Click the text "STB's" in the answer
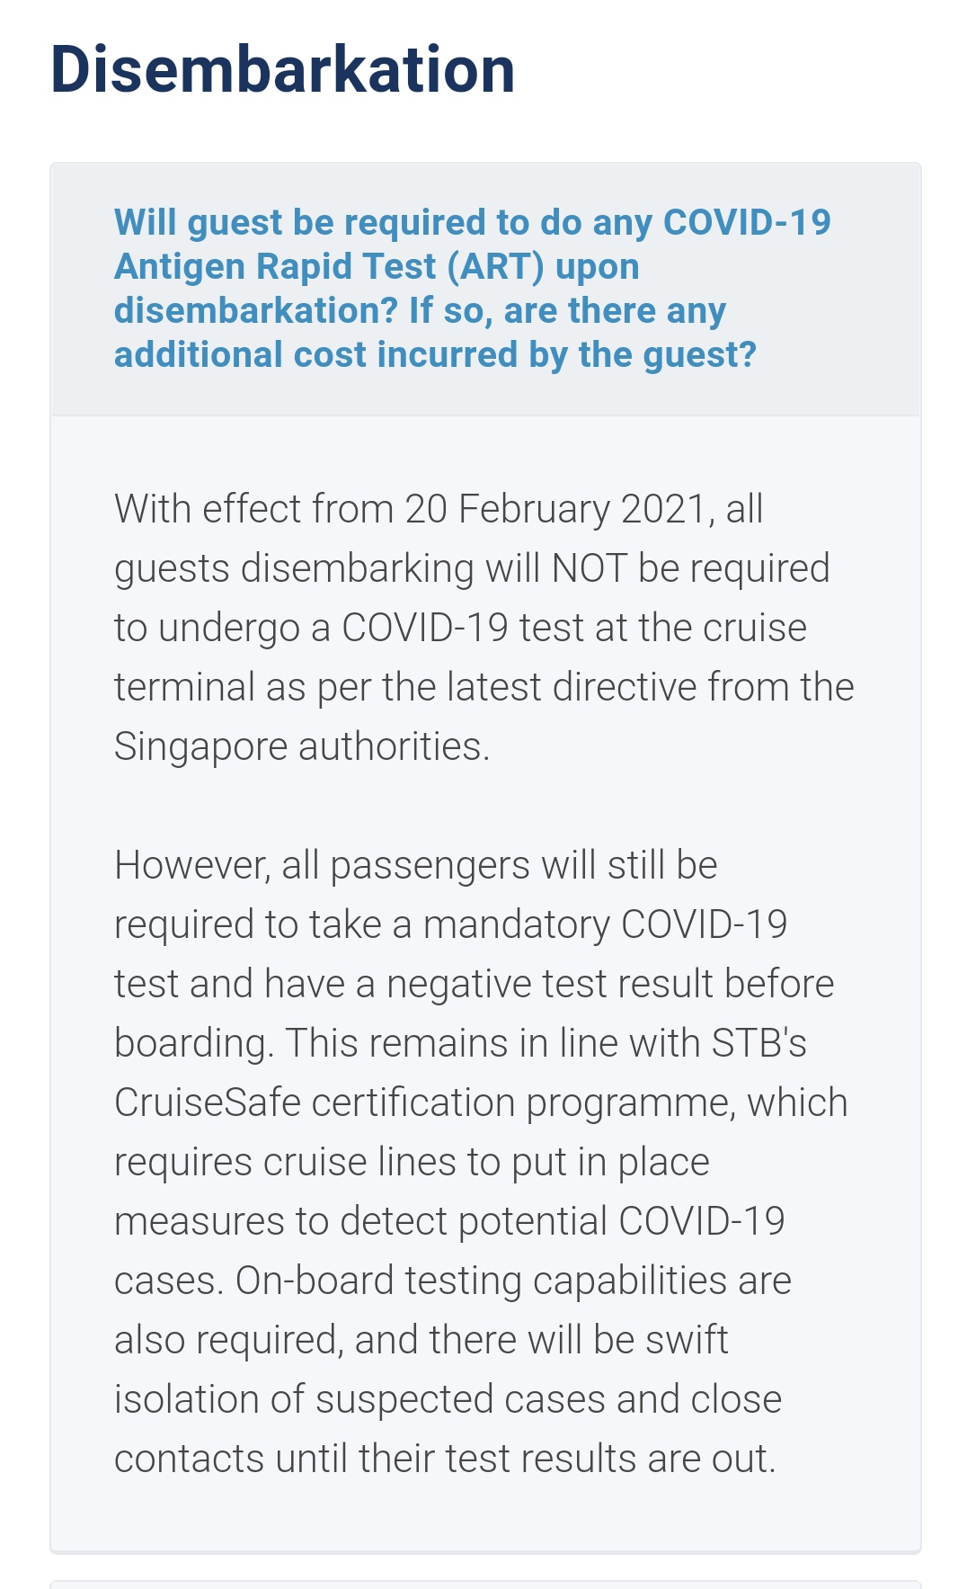 (x=759, y=1043)
